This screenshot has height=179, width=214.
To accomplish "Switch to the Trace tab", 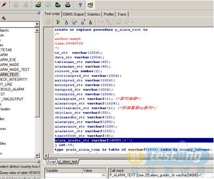I will [x=122, y=14].
